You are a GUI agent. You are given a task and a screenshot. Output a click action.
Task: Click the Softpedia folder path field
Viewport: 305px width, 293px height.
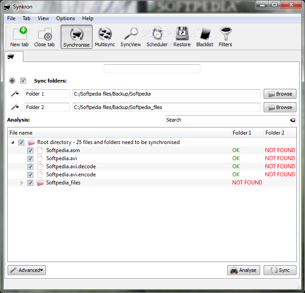pos(166,94)
